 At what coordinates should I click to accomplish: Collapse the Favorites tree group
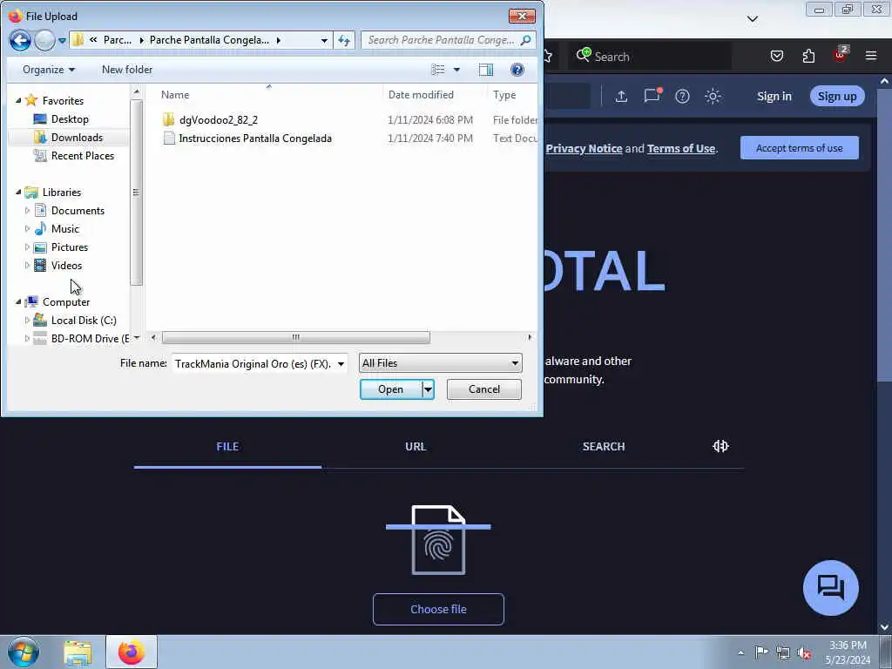(17, 100)
